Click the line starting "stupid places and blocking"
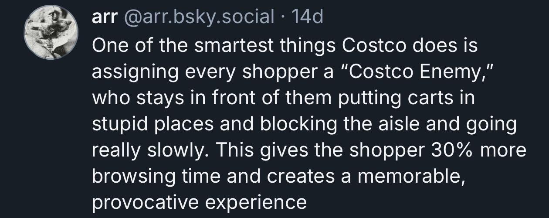Image resolution: width=549 pixels, height=218 pixels. coord(304,125)
